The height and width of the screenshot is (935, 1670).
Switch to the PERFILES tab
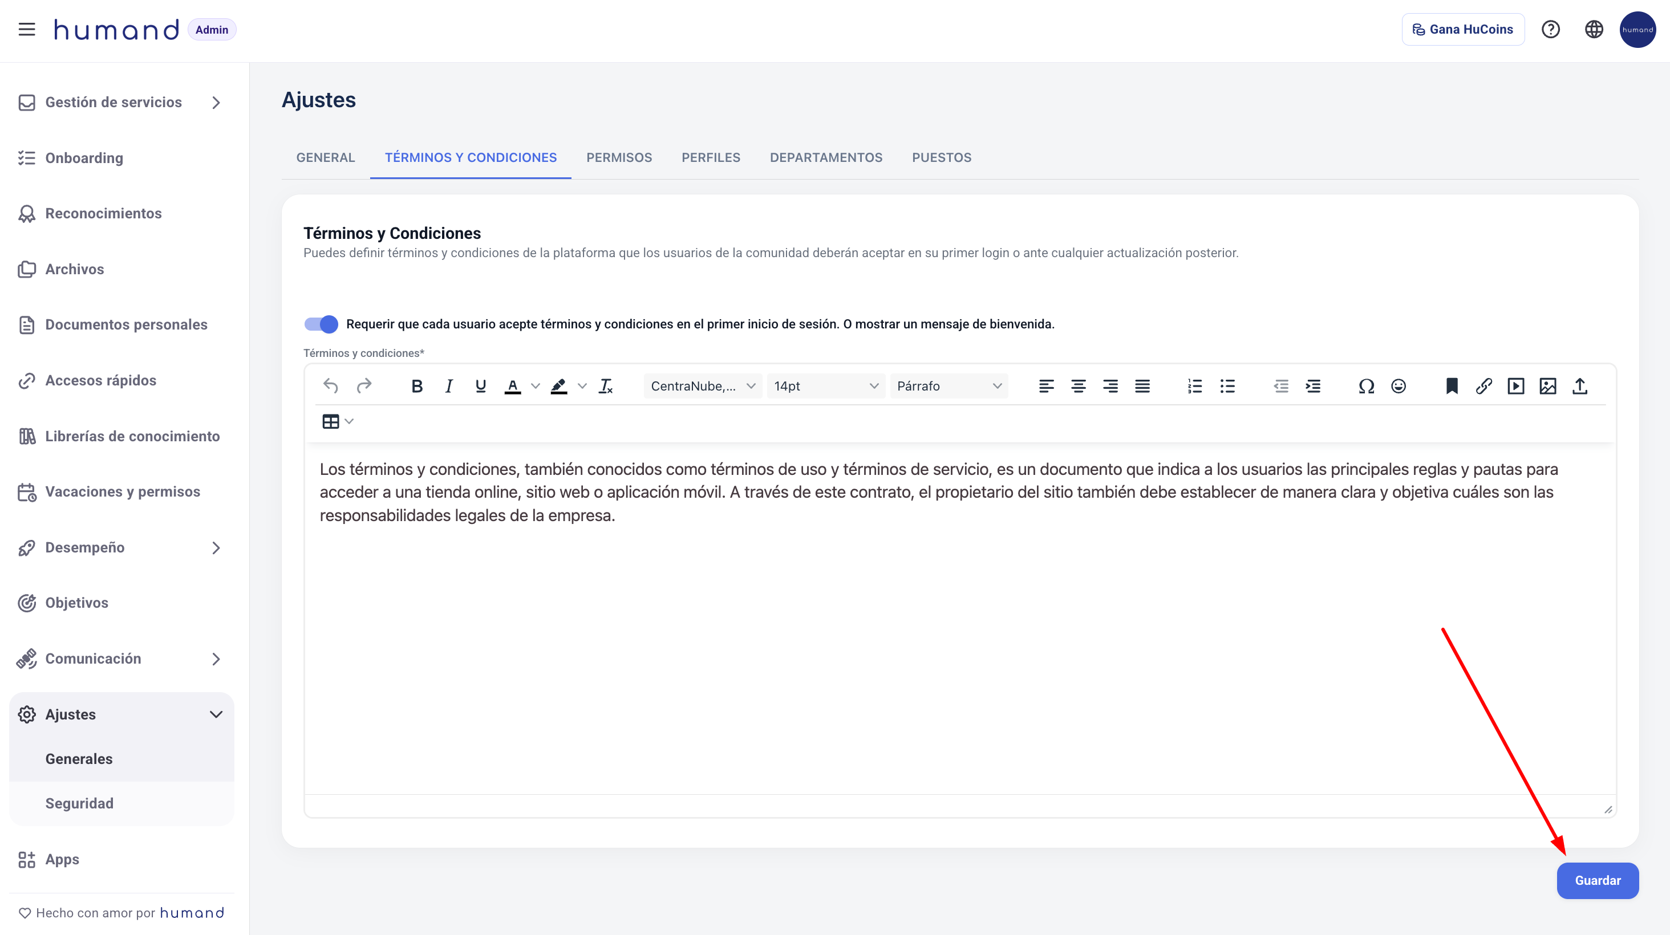[711, 157]
